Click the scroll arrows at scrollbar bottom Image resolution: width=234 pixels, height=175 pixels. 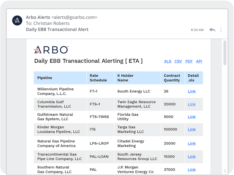(x=225, y=171)
